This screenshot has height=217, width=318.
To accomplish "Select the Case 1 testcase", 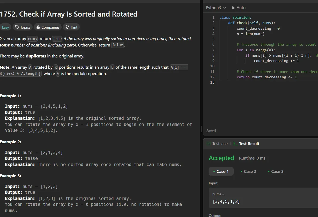I will [221, 171].
